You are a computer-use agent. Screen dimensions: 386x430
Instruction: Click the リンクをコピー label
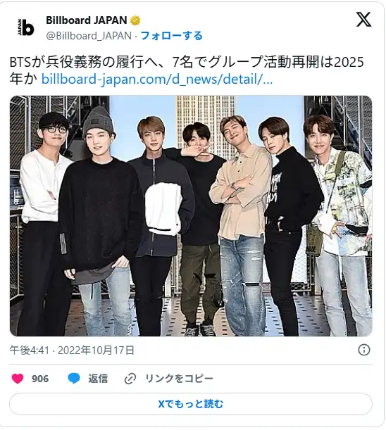[179, 379]
